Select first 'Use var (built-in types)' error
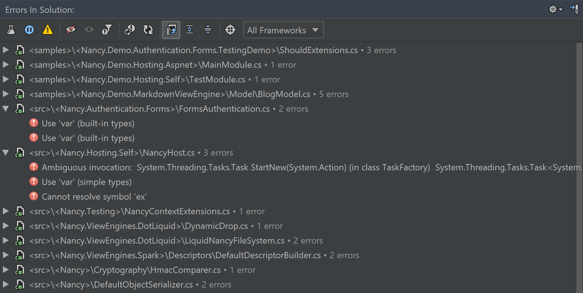The width and height of the screenshot is (583, 293). (288, 123)
